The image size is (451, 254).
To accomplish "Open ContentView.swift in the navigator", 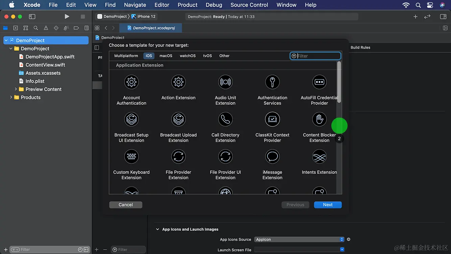I will (45, 65).
